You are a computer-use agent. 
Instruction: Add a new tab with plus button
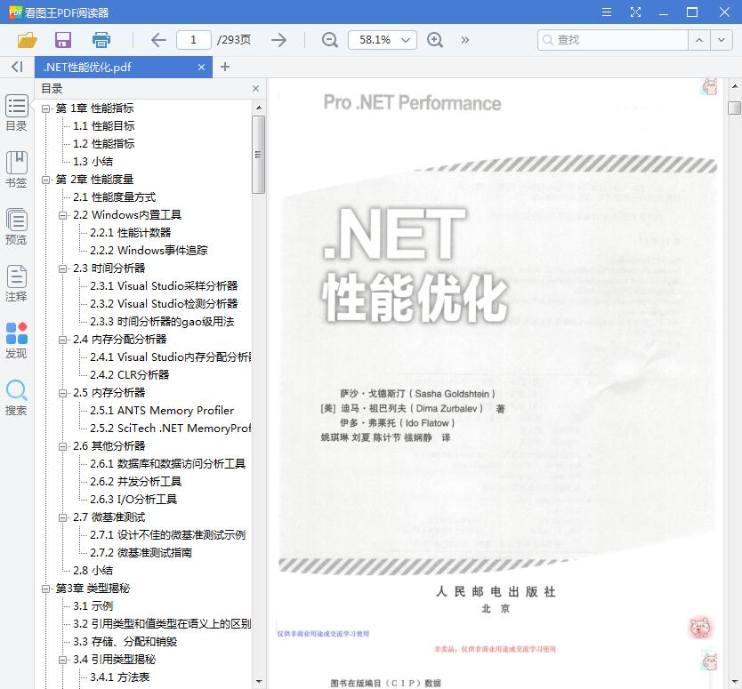[225, 67]
